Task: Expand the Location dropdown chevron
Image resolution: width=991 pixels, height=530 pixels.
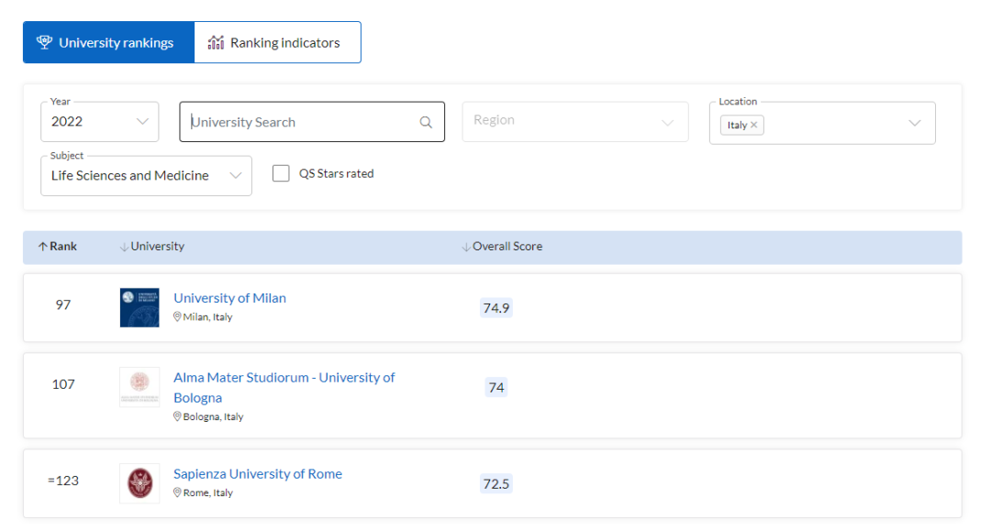Action: coord(914,124)
